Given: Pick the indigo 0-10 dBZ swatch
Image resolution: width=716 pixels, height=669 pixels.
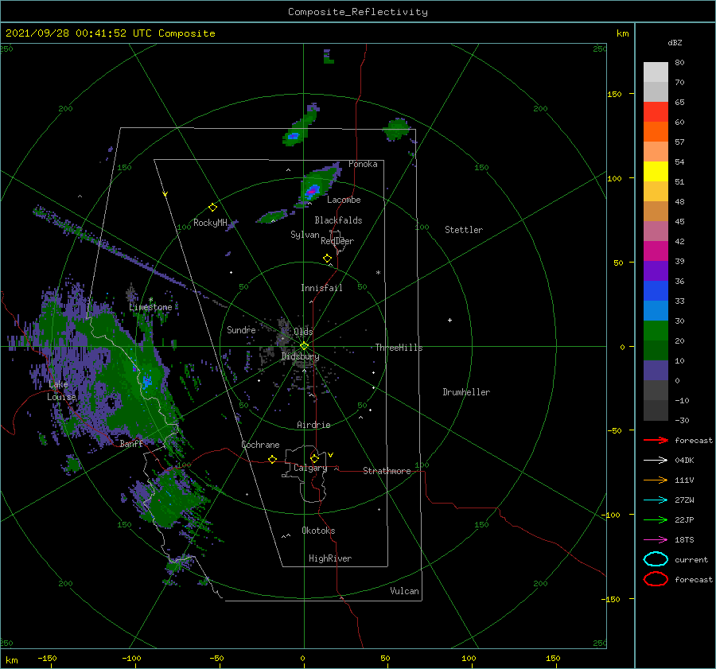Looking at the screenshot, I should coord(656,371).
